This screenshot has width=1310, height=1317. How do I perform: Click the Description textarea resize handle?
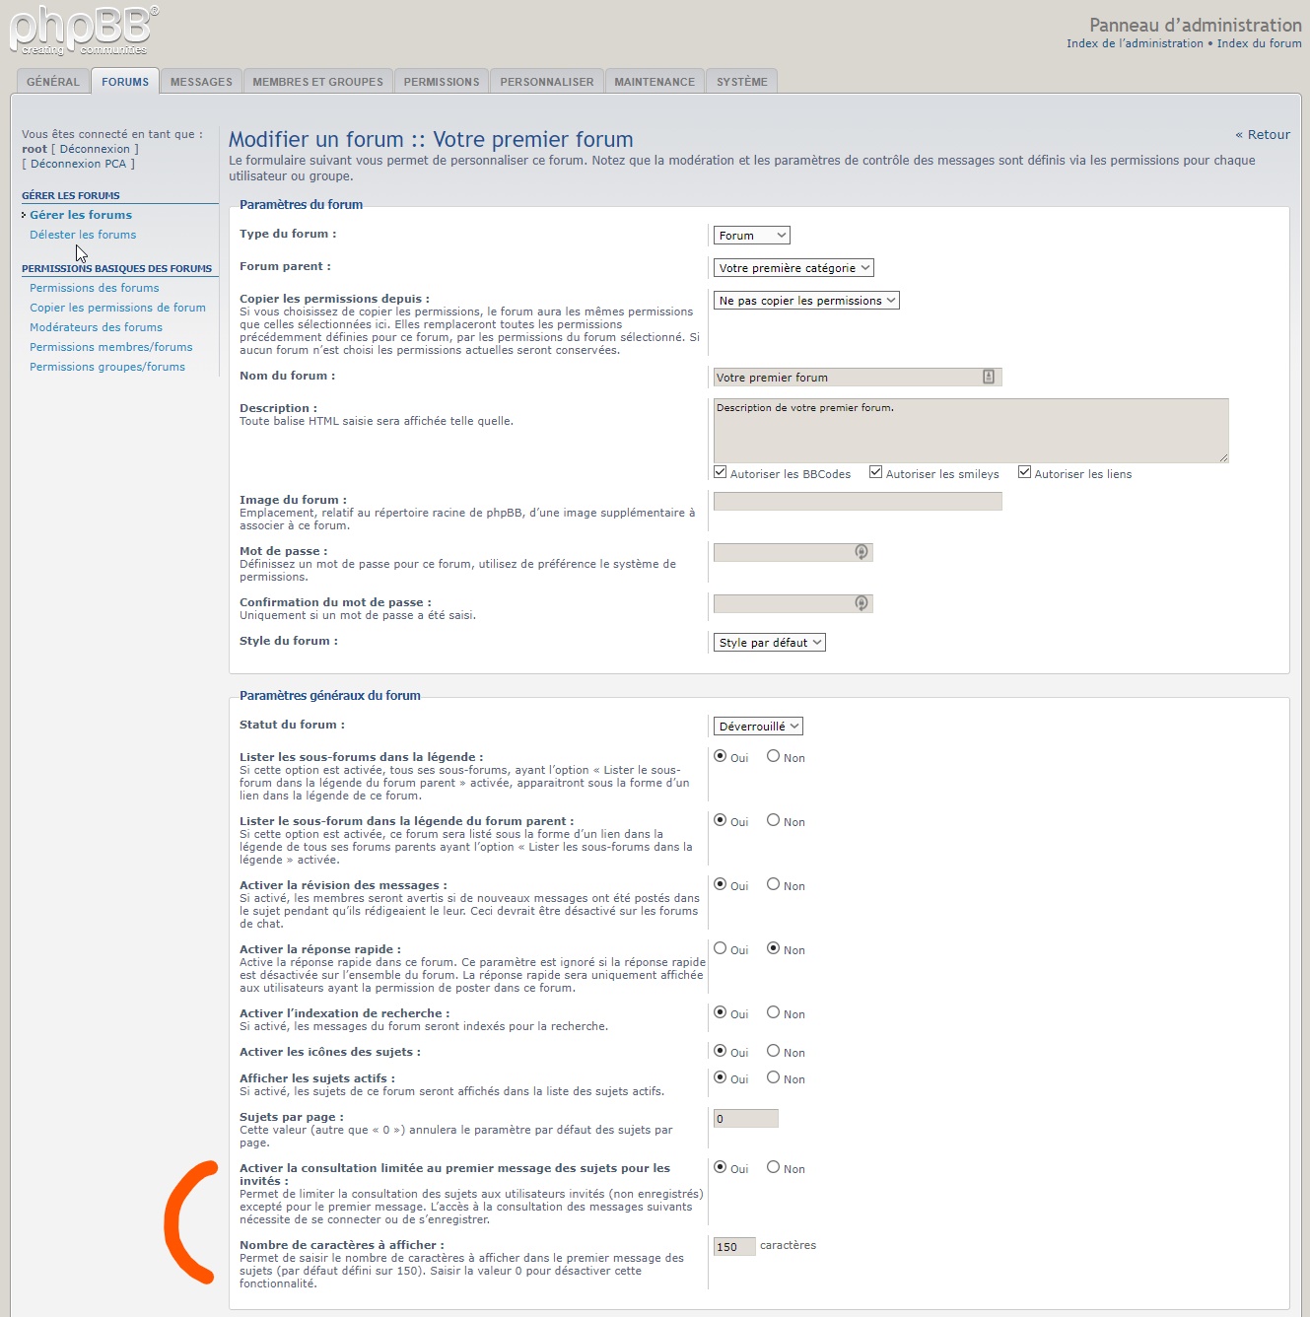click(1223, 457)
